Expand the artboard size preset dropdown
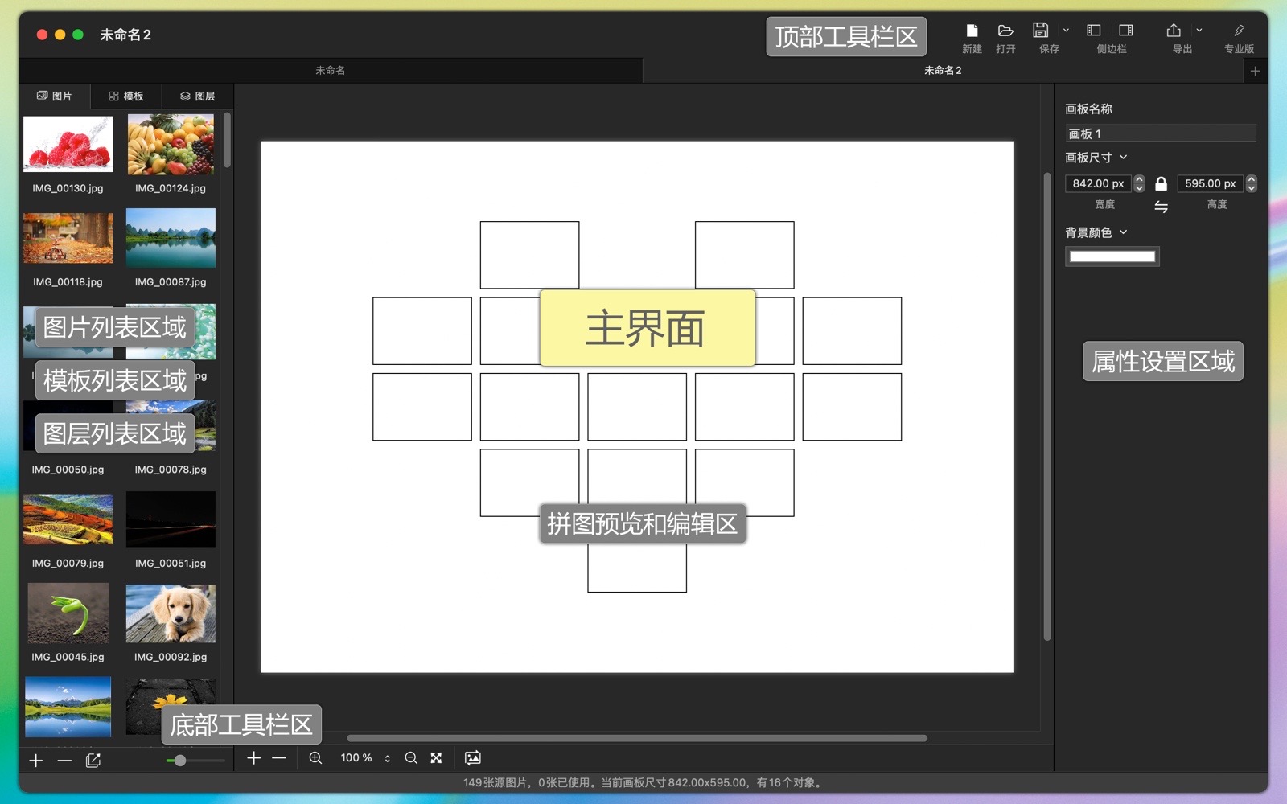This screenshot has height=804, width=1287. pos(1124,158)
